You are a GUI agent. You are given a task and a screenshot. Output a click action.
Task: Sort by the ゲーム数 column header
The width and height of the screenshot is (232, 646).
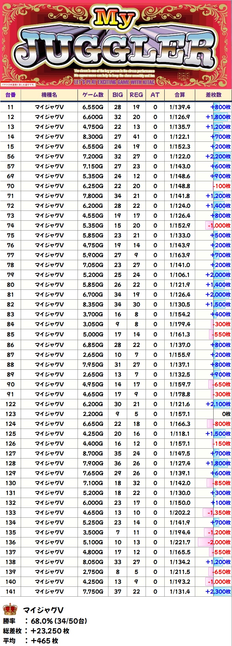click(x=93, y=95)
